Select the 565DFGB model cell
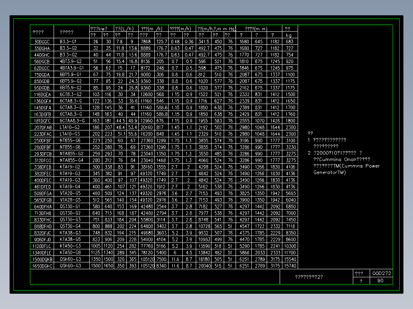 click(42, 200)
